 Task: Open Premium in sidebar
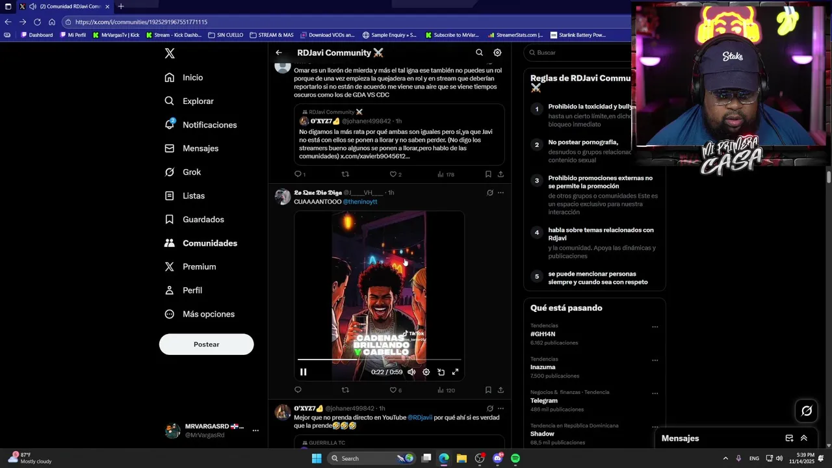tap(190, 266)
